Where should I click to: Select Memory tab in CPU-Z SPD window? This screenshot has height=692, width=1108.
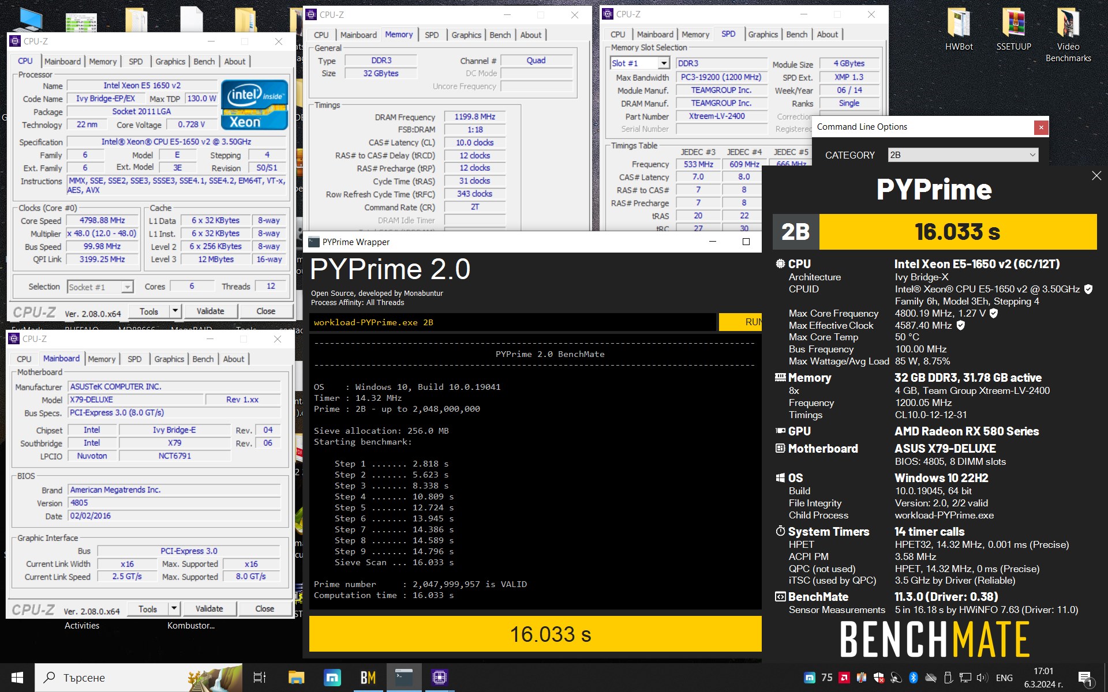click(x=695, y=34)
